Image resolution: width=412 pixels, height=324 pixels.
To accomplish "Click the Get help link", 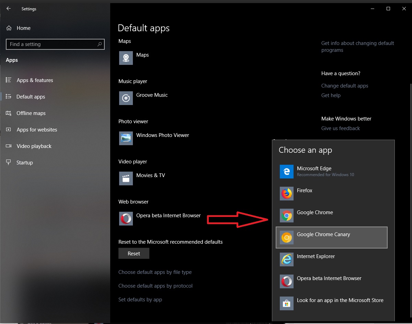I will pyautogui.click(x=331, y=95).
